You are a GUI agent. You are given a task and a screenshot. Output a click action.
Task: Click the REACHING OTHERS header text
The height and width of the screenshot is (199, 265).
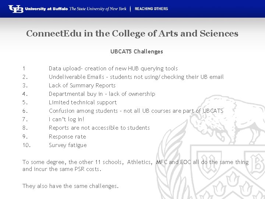click(x=151, y=9)
